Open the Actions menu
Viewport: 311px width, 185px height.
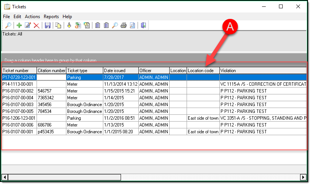[32, 17]
